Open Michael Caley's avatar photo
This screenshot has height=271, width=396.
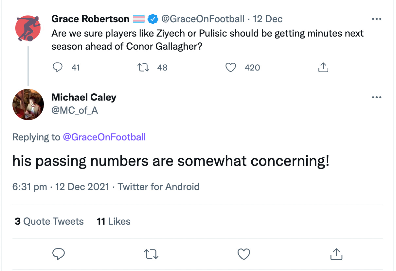(28, 104)
